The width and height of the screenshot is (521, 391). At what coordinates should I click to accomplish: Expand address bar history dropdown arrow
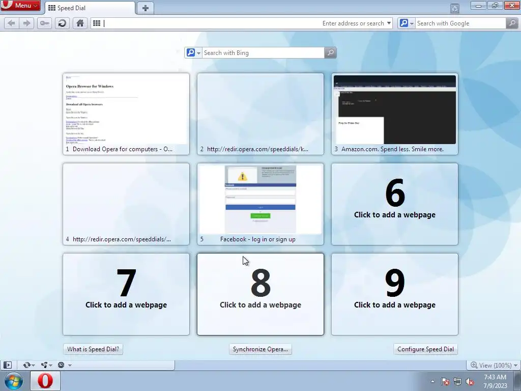(x=389, y=23)
